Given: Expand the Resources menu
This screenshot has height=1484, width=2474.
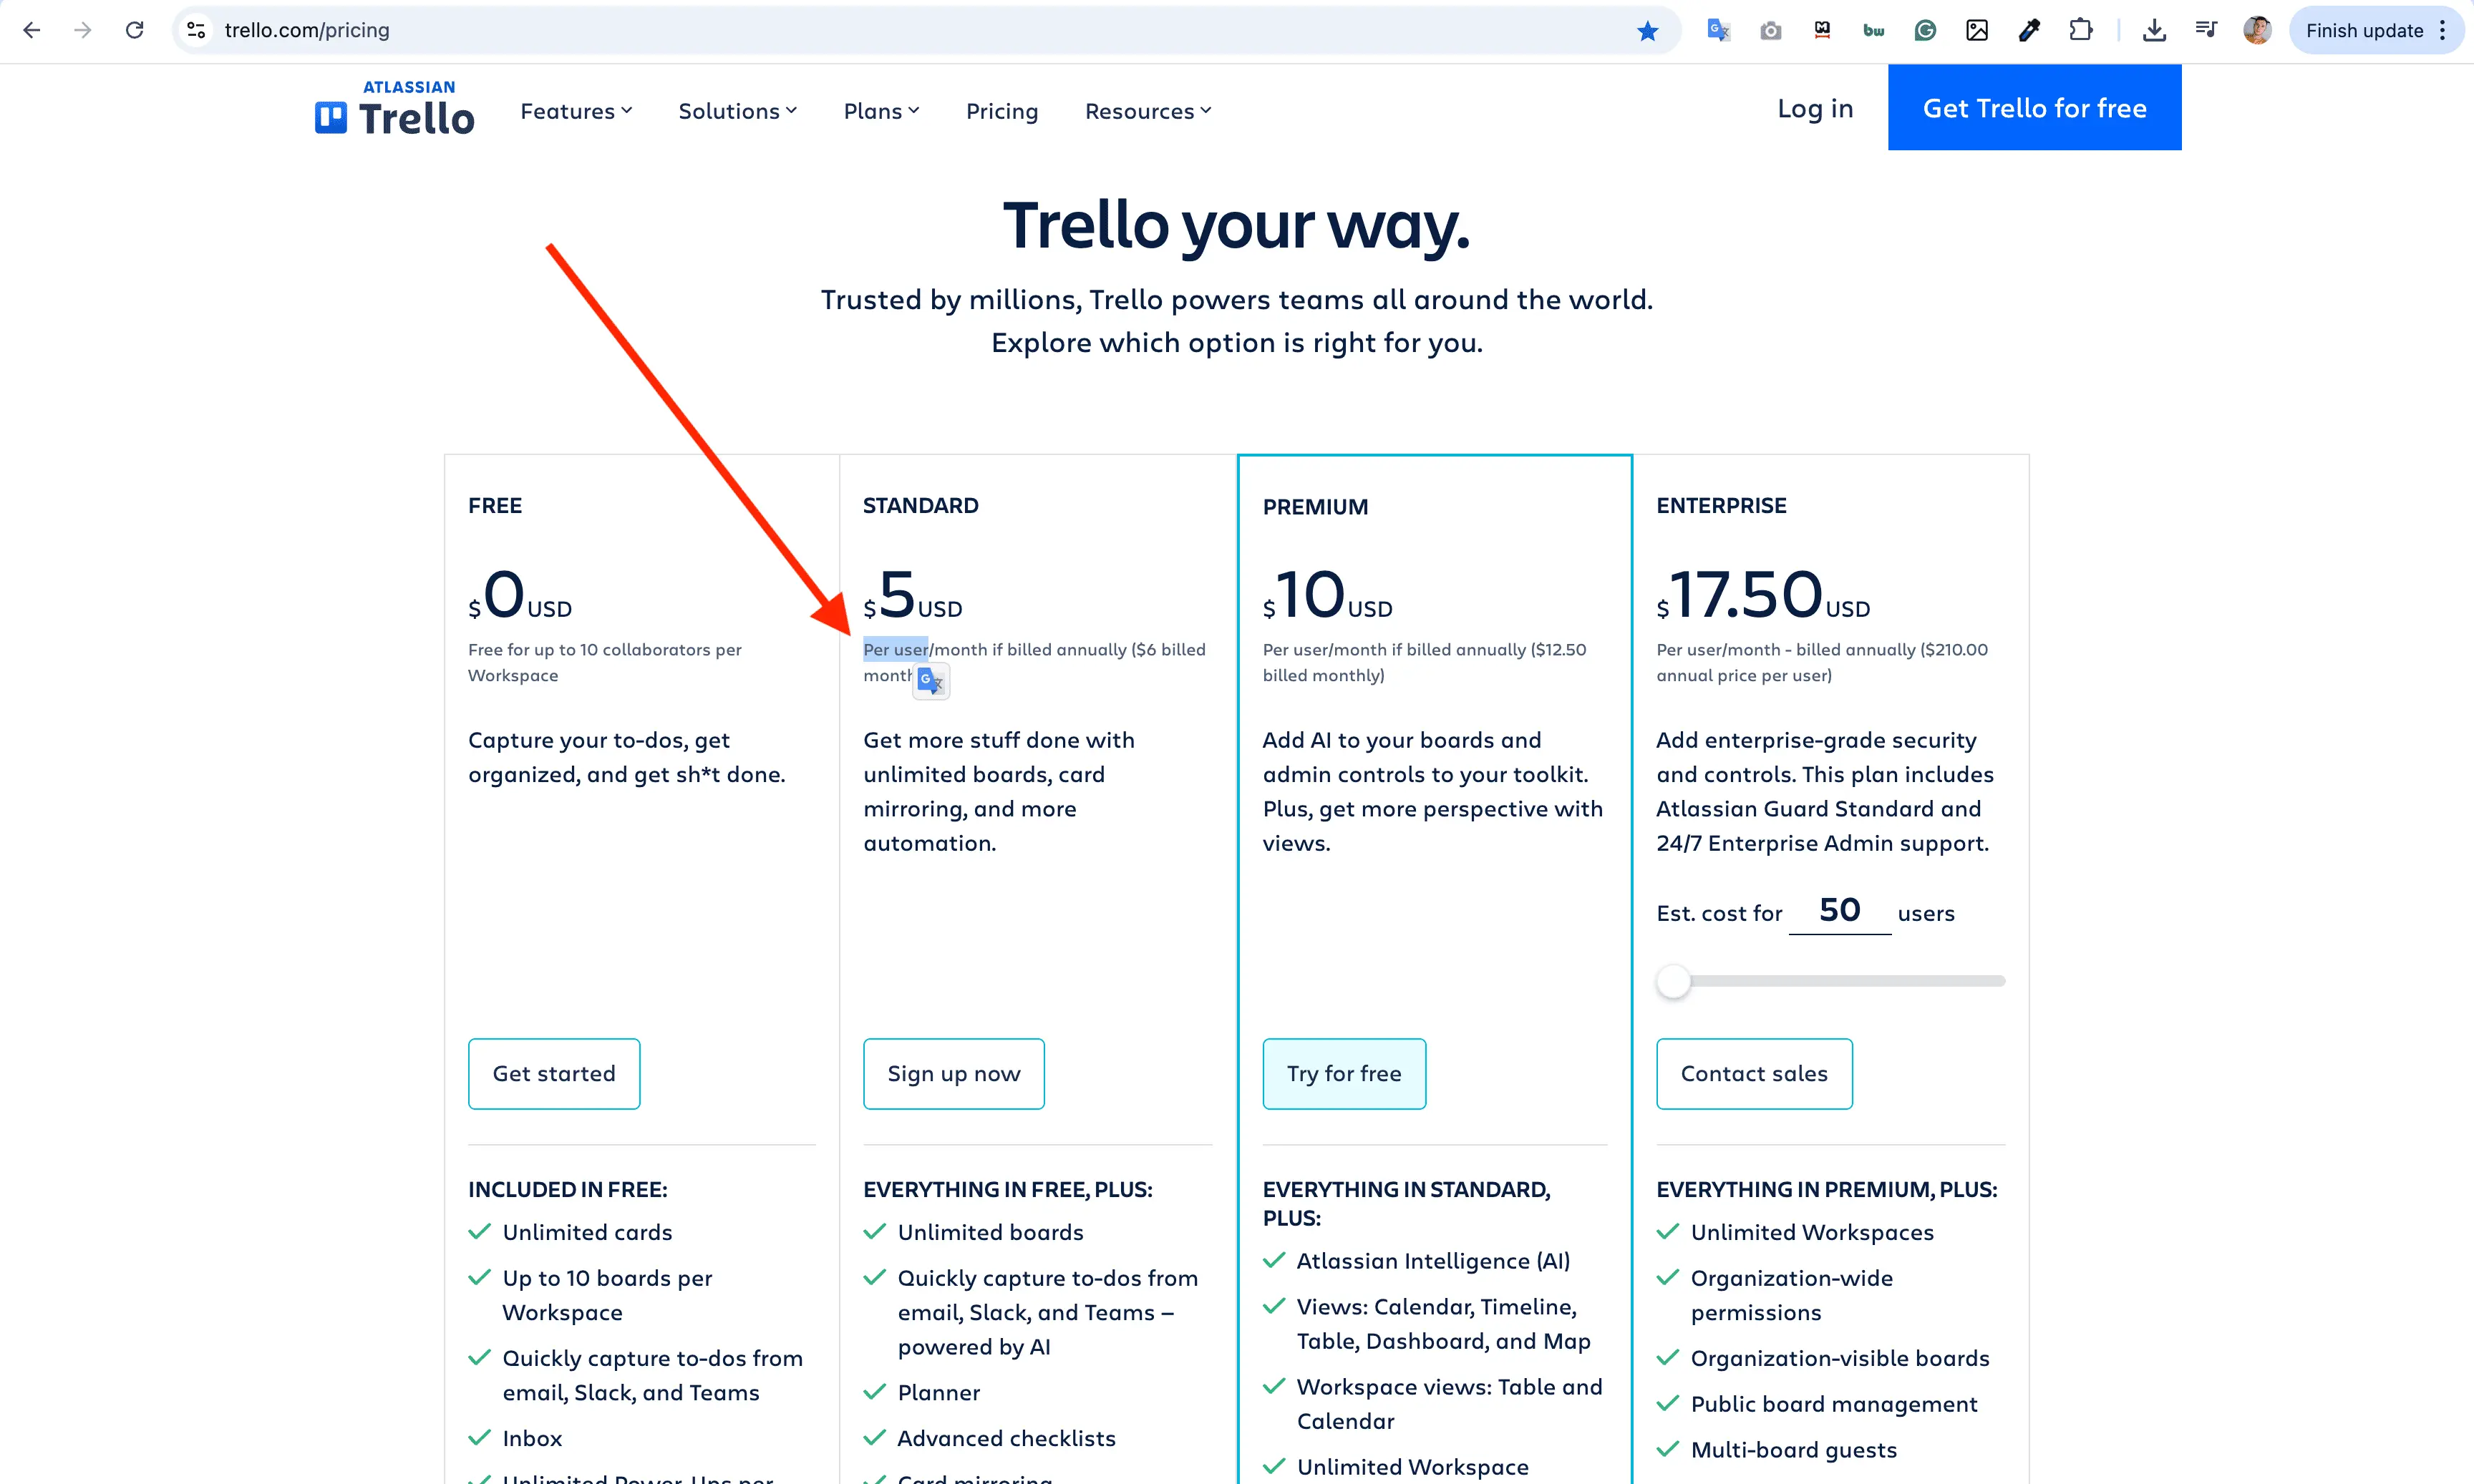Looking at the screenshot, I should 1148,111.
